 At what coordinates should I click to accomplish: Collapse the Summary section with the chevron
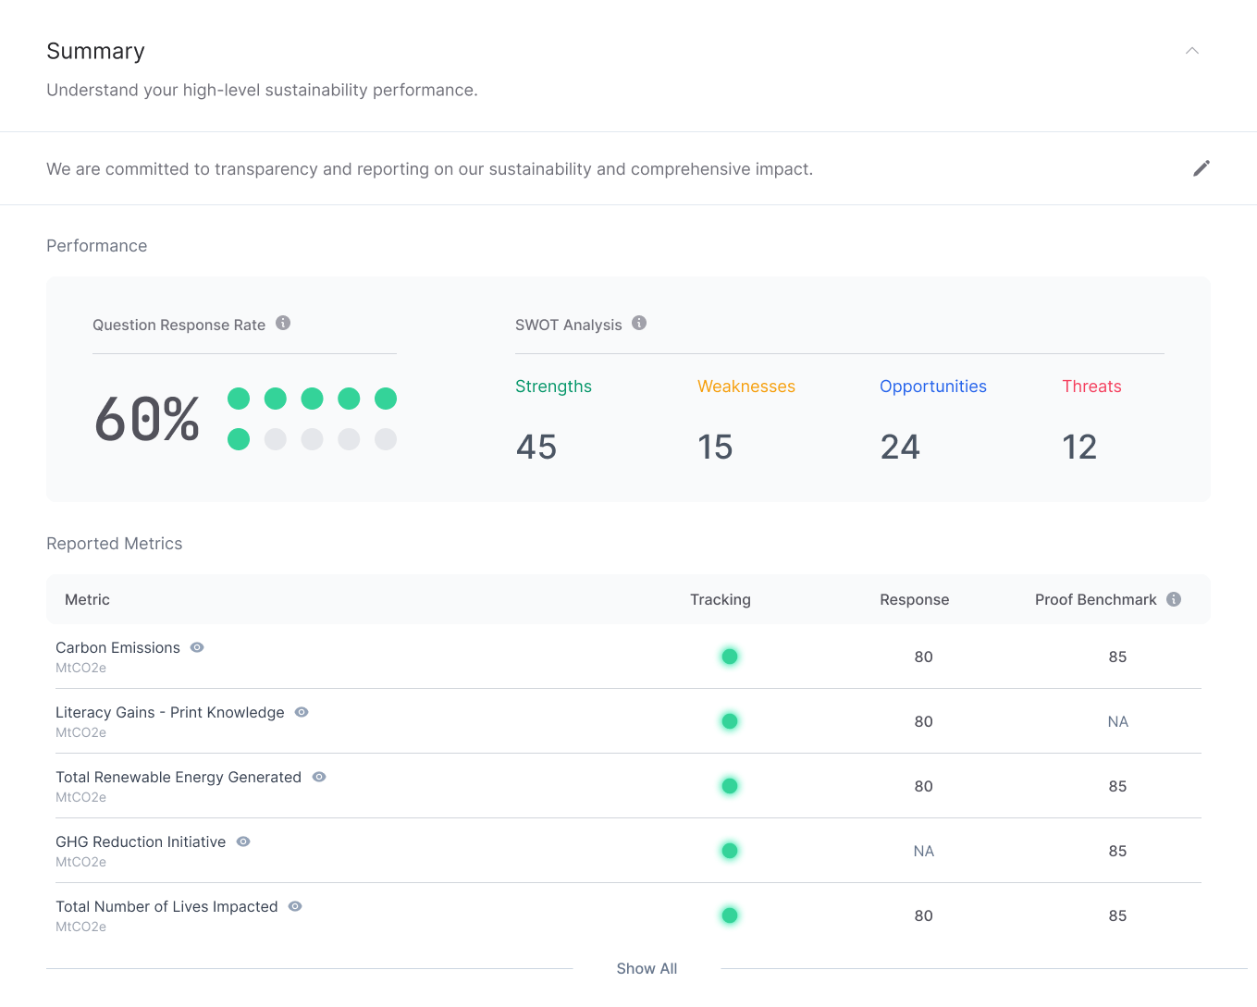1192,51
